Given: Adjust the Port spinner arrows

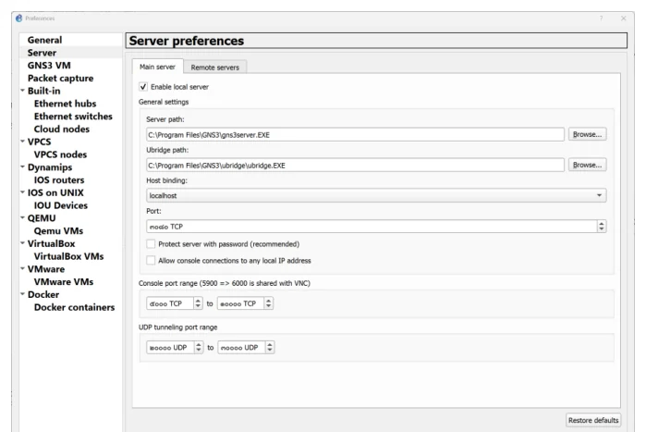Looking at the screenshot, I should point(602,227).
